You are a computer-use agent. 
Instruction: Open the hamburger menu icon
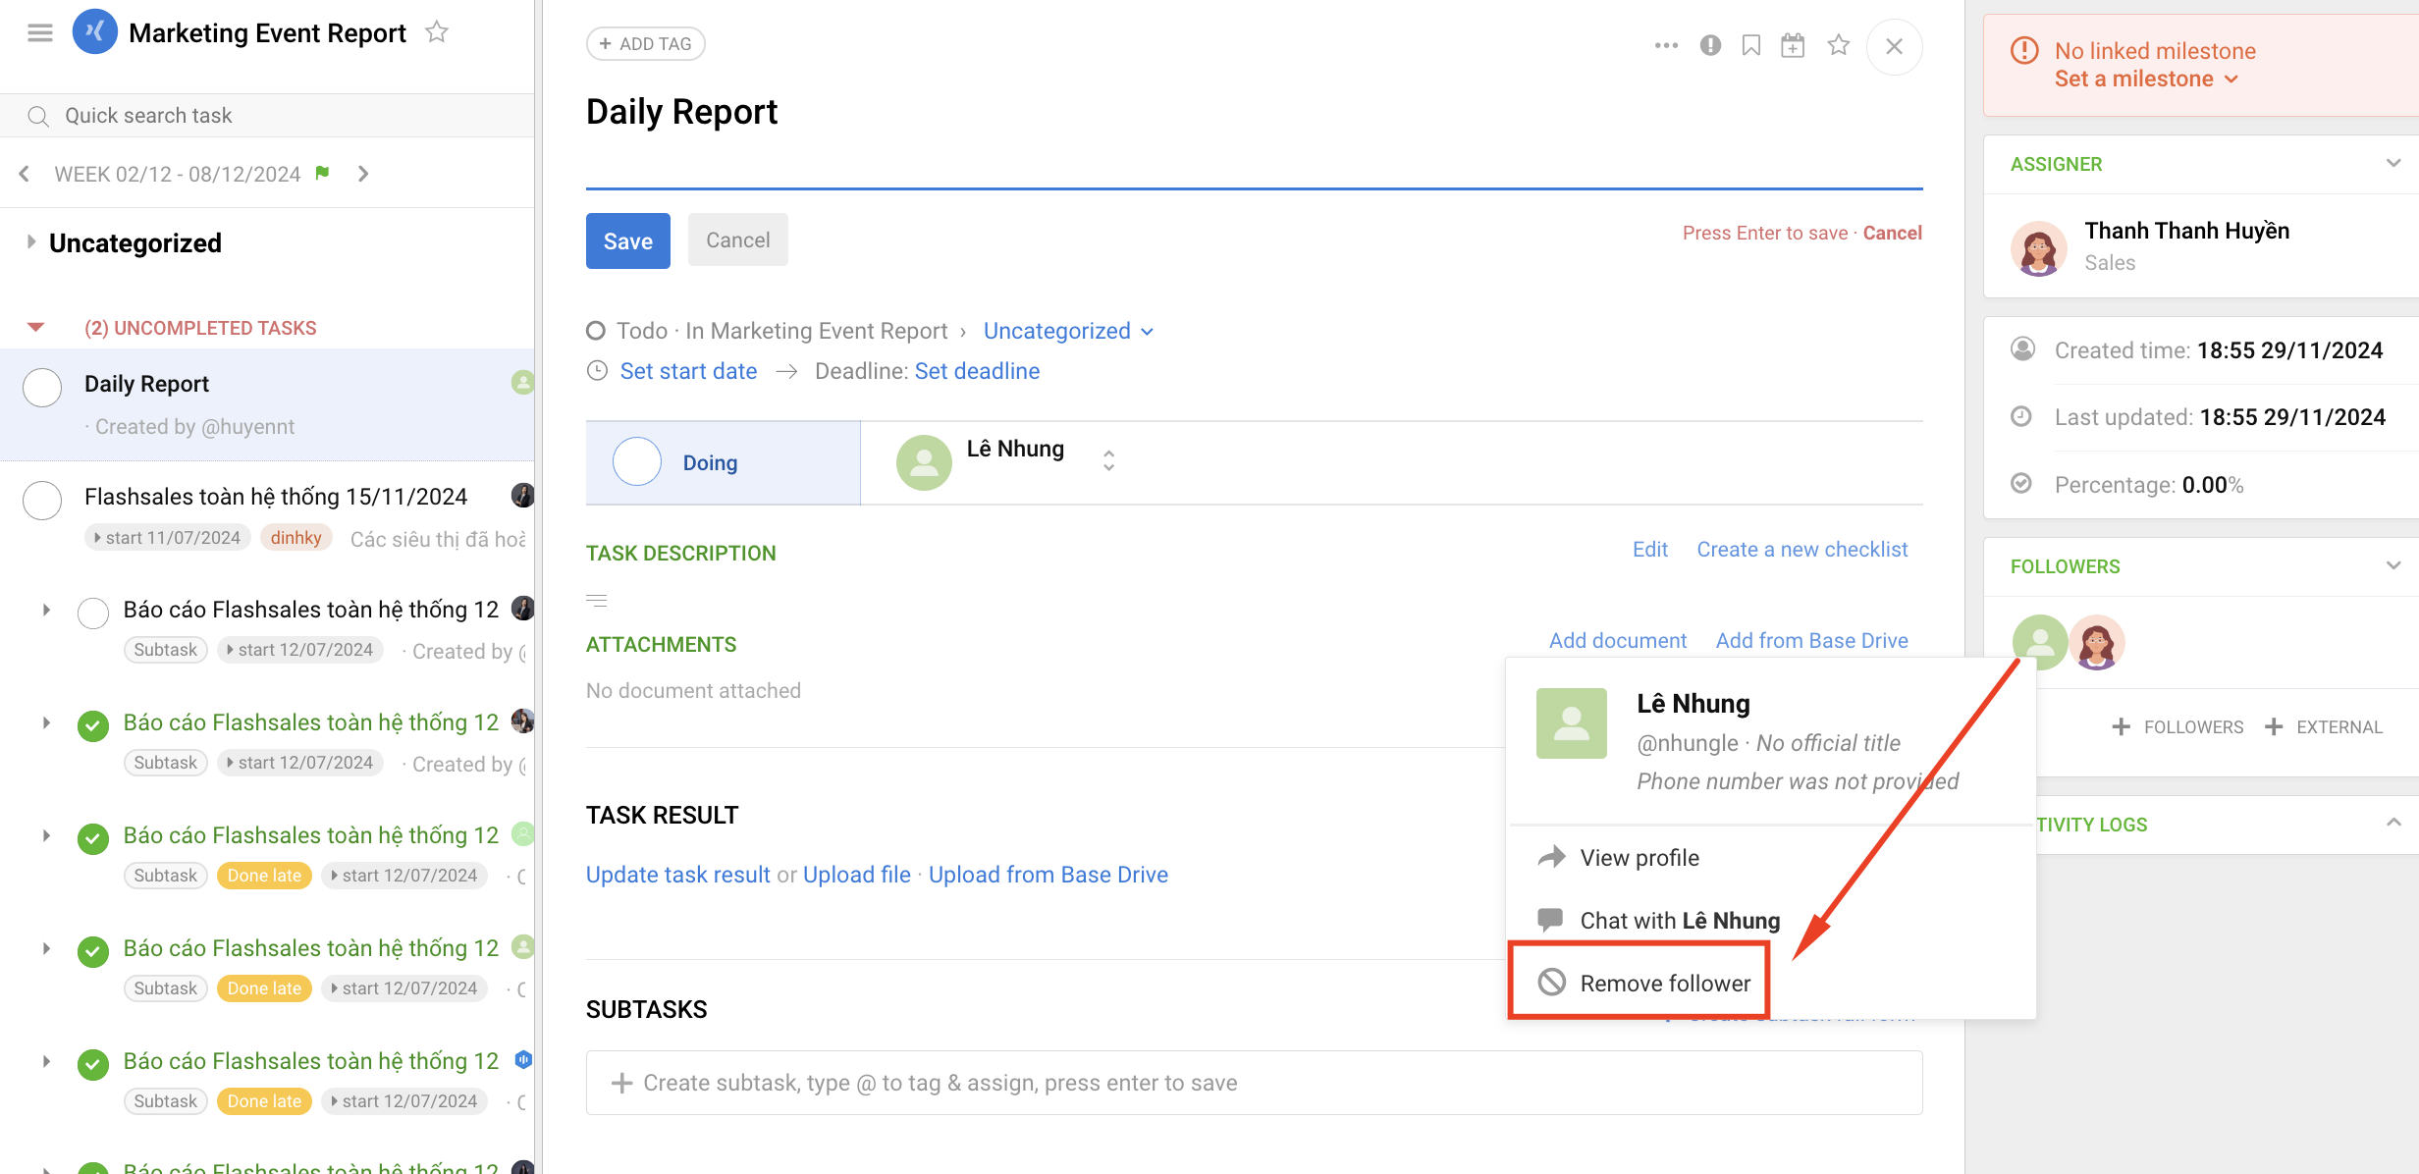point(40,33)
